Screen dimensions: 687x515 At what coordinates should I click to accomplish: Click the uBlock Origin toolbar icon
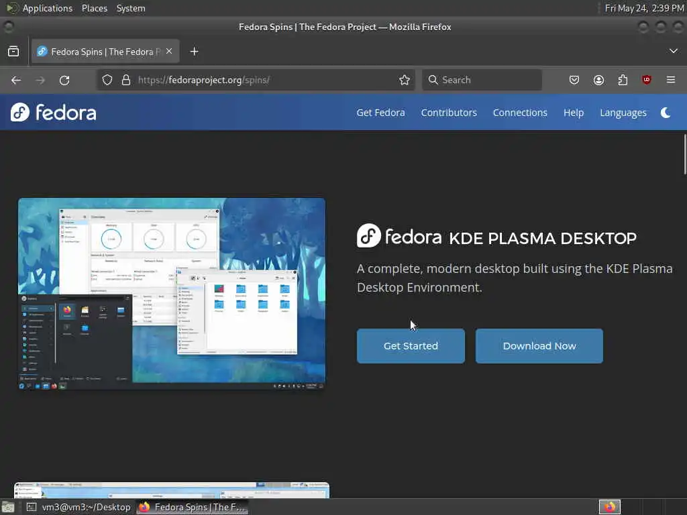point(647,80)
